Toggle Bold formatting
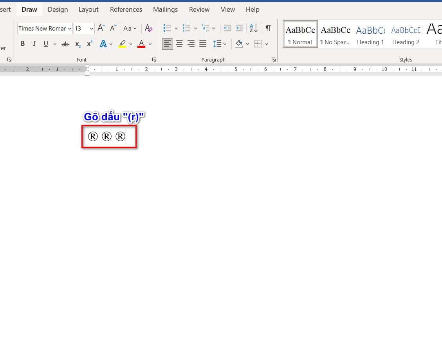Image resolution: width=442 pixels, height=360 pixels. coord(23,44)
